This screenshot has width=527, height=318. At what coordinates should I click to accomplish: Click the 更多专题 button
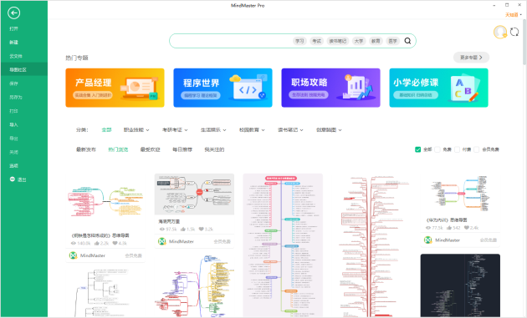point(471,58)
